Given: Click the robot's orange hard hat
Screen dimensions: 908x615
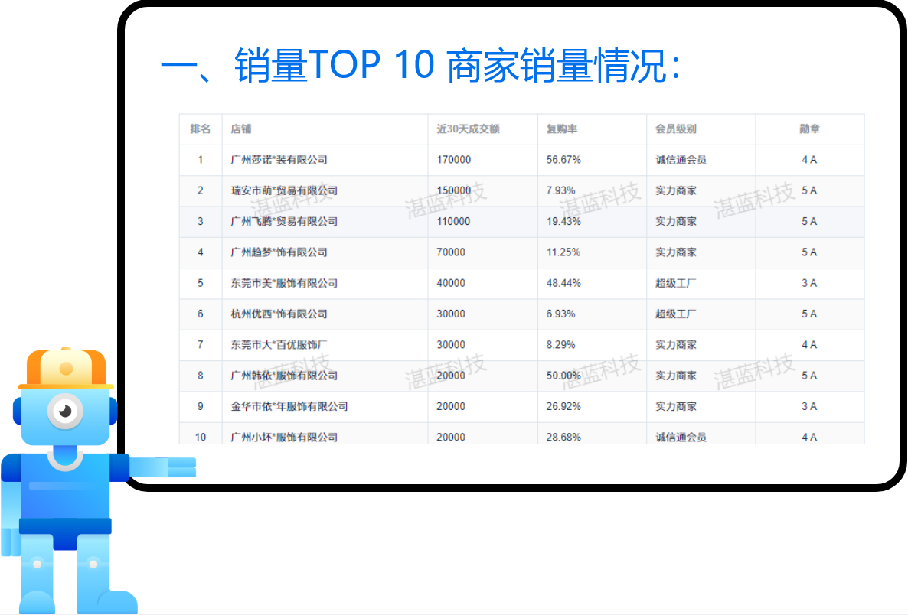Looking at the screenshot, I should click(66, 369).
